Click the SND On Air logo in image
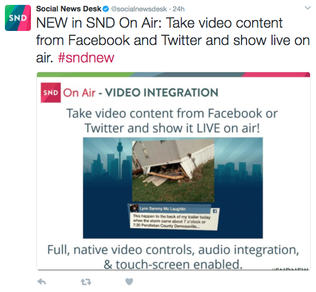 coord(50,93)
